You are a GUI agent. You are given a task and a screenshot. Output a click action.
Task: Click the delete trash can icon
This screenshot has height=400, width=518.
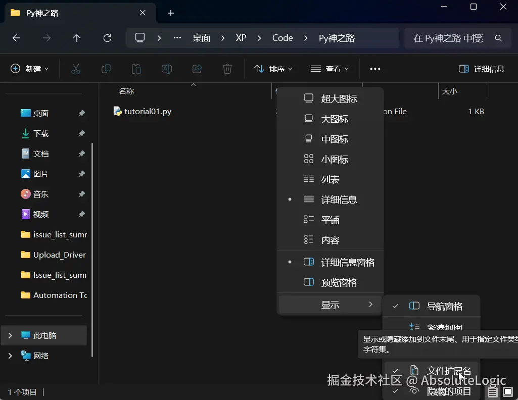(227, 69)
